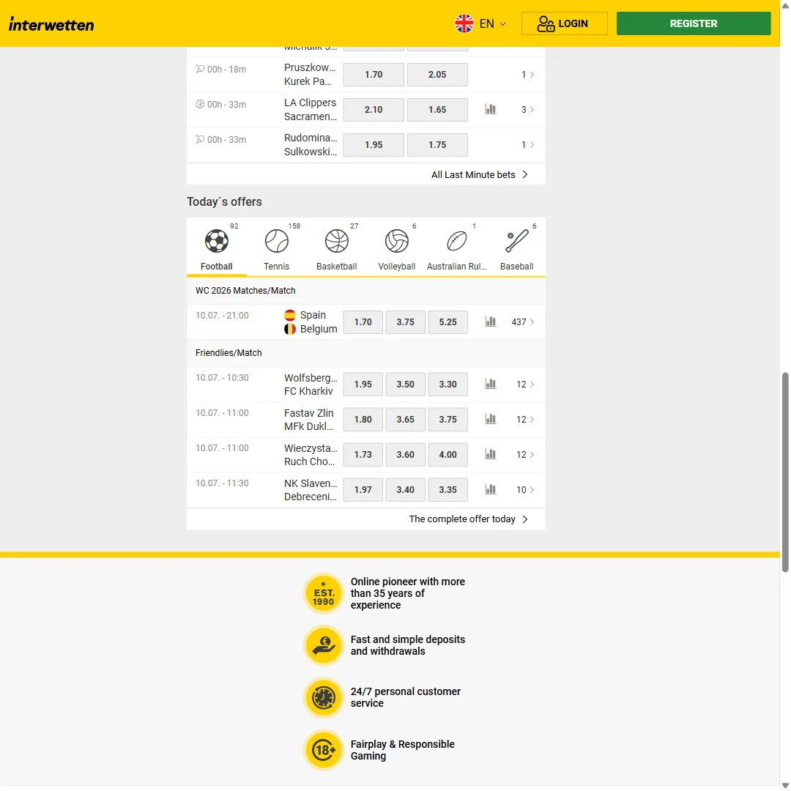Open statistics icon for Wieczysta vs Ruch match

(x=490, y=454)
